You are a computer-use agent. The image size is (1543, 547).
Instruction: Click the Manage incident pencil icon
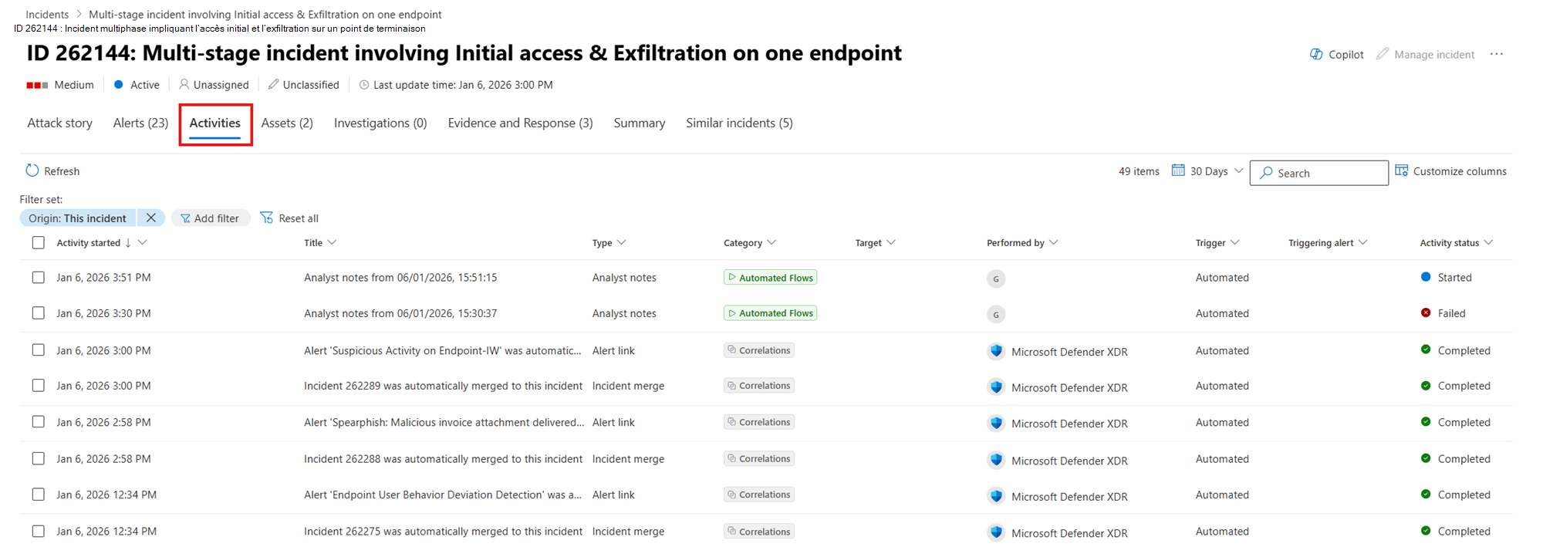pos(1383,54)
